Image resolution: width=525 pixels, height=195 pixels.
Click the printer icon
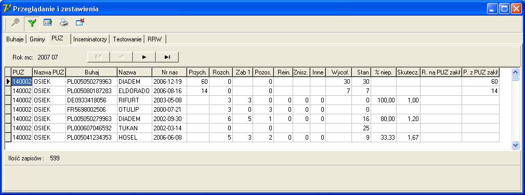[x=64, y=23]
